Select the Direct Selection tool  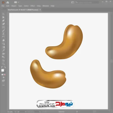click(x=3, y=17)
